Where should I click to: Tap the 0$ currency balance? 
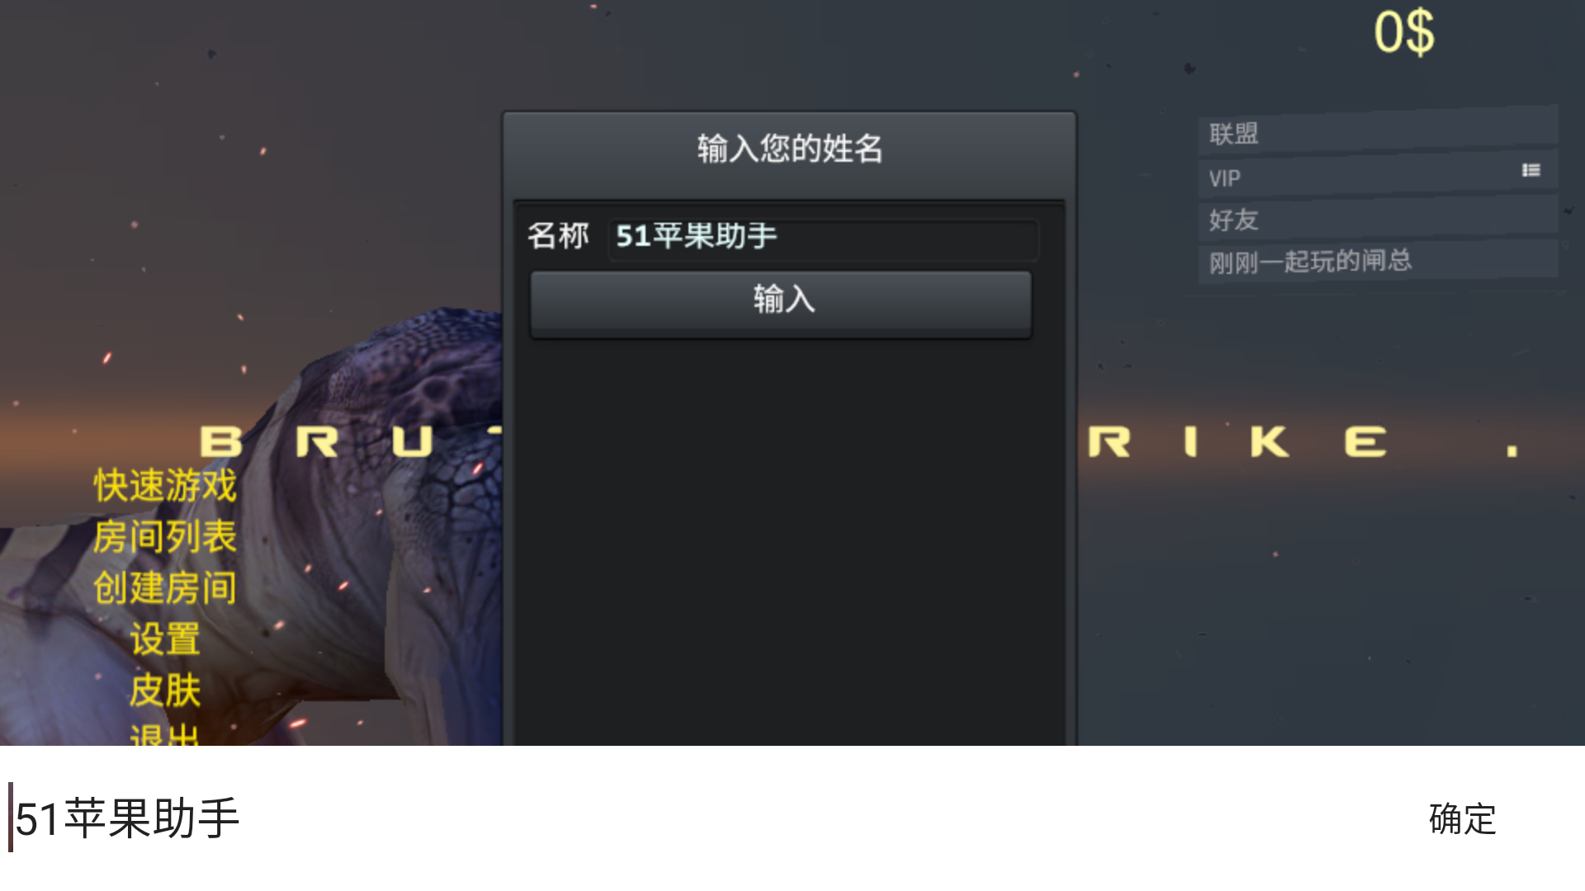point(1403,33)
